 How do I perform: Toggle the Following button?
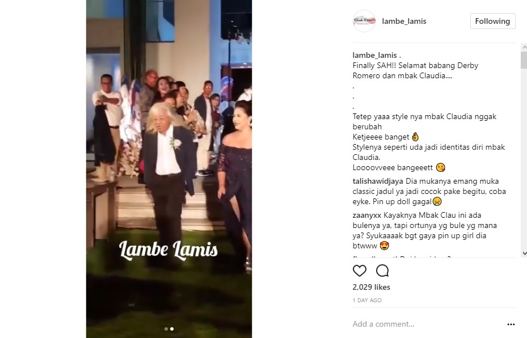tap(492, 21)
